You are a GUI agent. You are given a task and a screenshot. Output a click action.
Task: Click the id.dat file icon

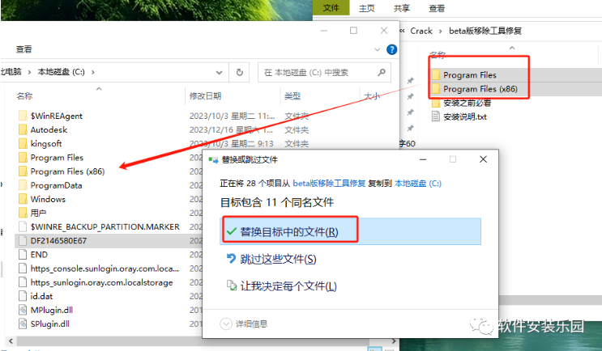[22, 296]
